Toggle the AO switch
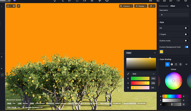This screenshot has width=191, height=111. (x=186, y=28)
